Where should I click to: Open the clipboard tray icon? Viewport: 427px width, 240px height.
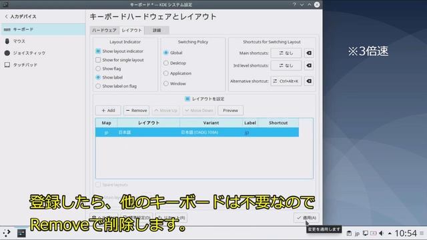point(349,233)
